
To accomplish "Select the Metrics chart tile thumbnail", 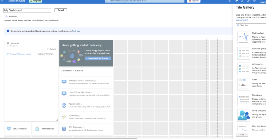I will pyautogui.click(x=244, y=38).
